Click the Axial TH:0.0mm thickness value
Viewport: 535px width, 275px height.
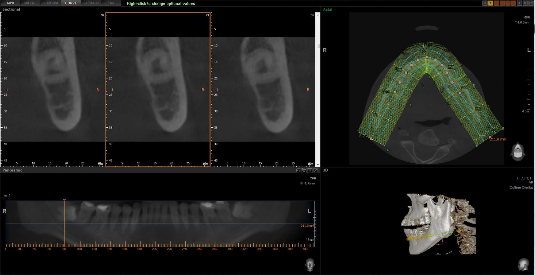pyautogui.click(x=522, y=22)
